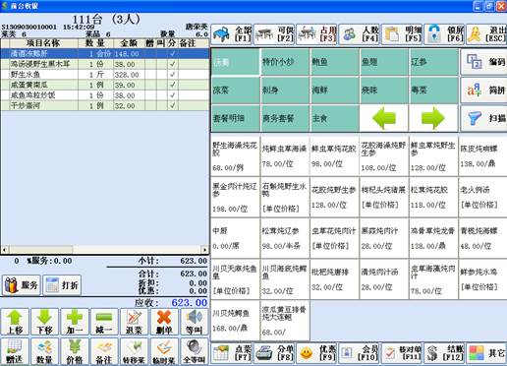Click the 上移 green up-arrow button
This screenshot has height=366, width=507.
tap(15, 322)
